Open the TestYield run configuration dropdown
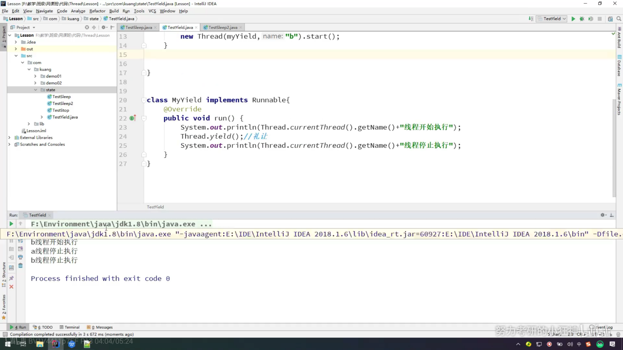Image resolution: width=623 pixels, height=350 pixels. [x=552, y=19]
